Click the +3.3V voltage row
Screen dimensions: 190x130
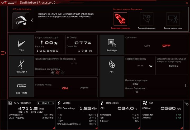coord(77,121)
